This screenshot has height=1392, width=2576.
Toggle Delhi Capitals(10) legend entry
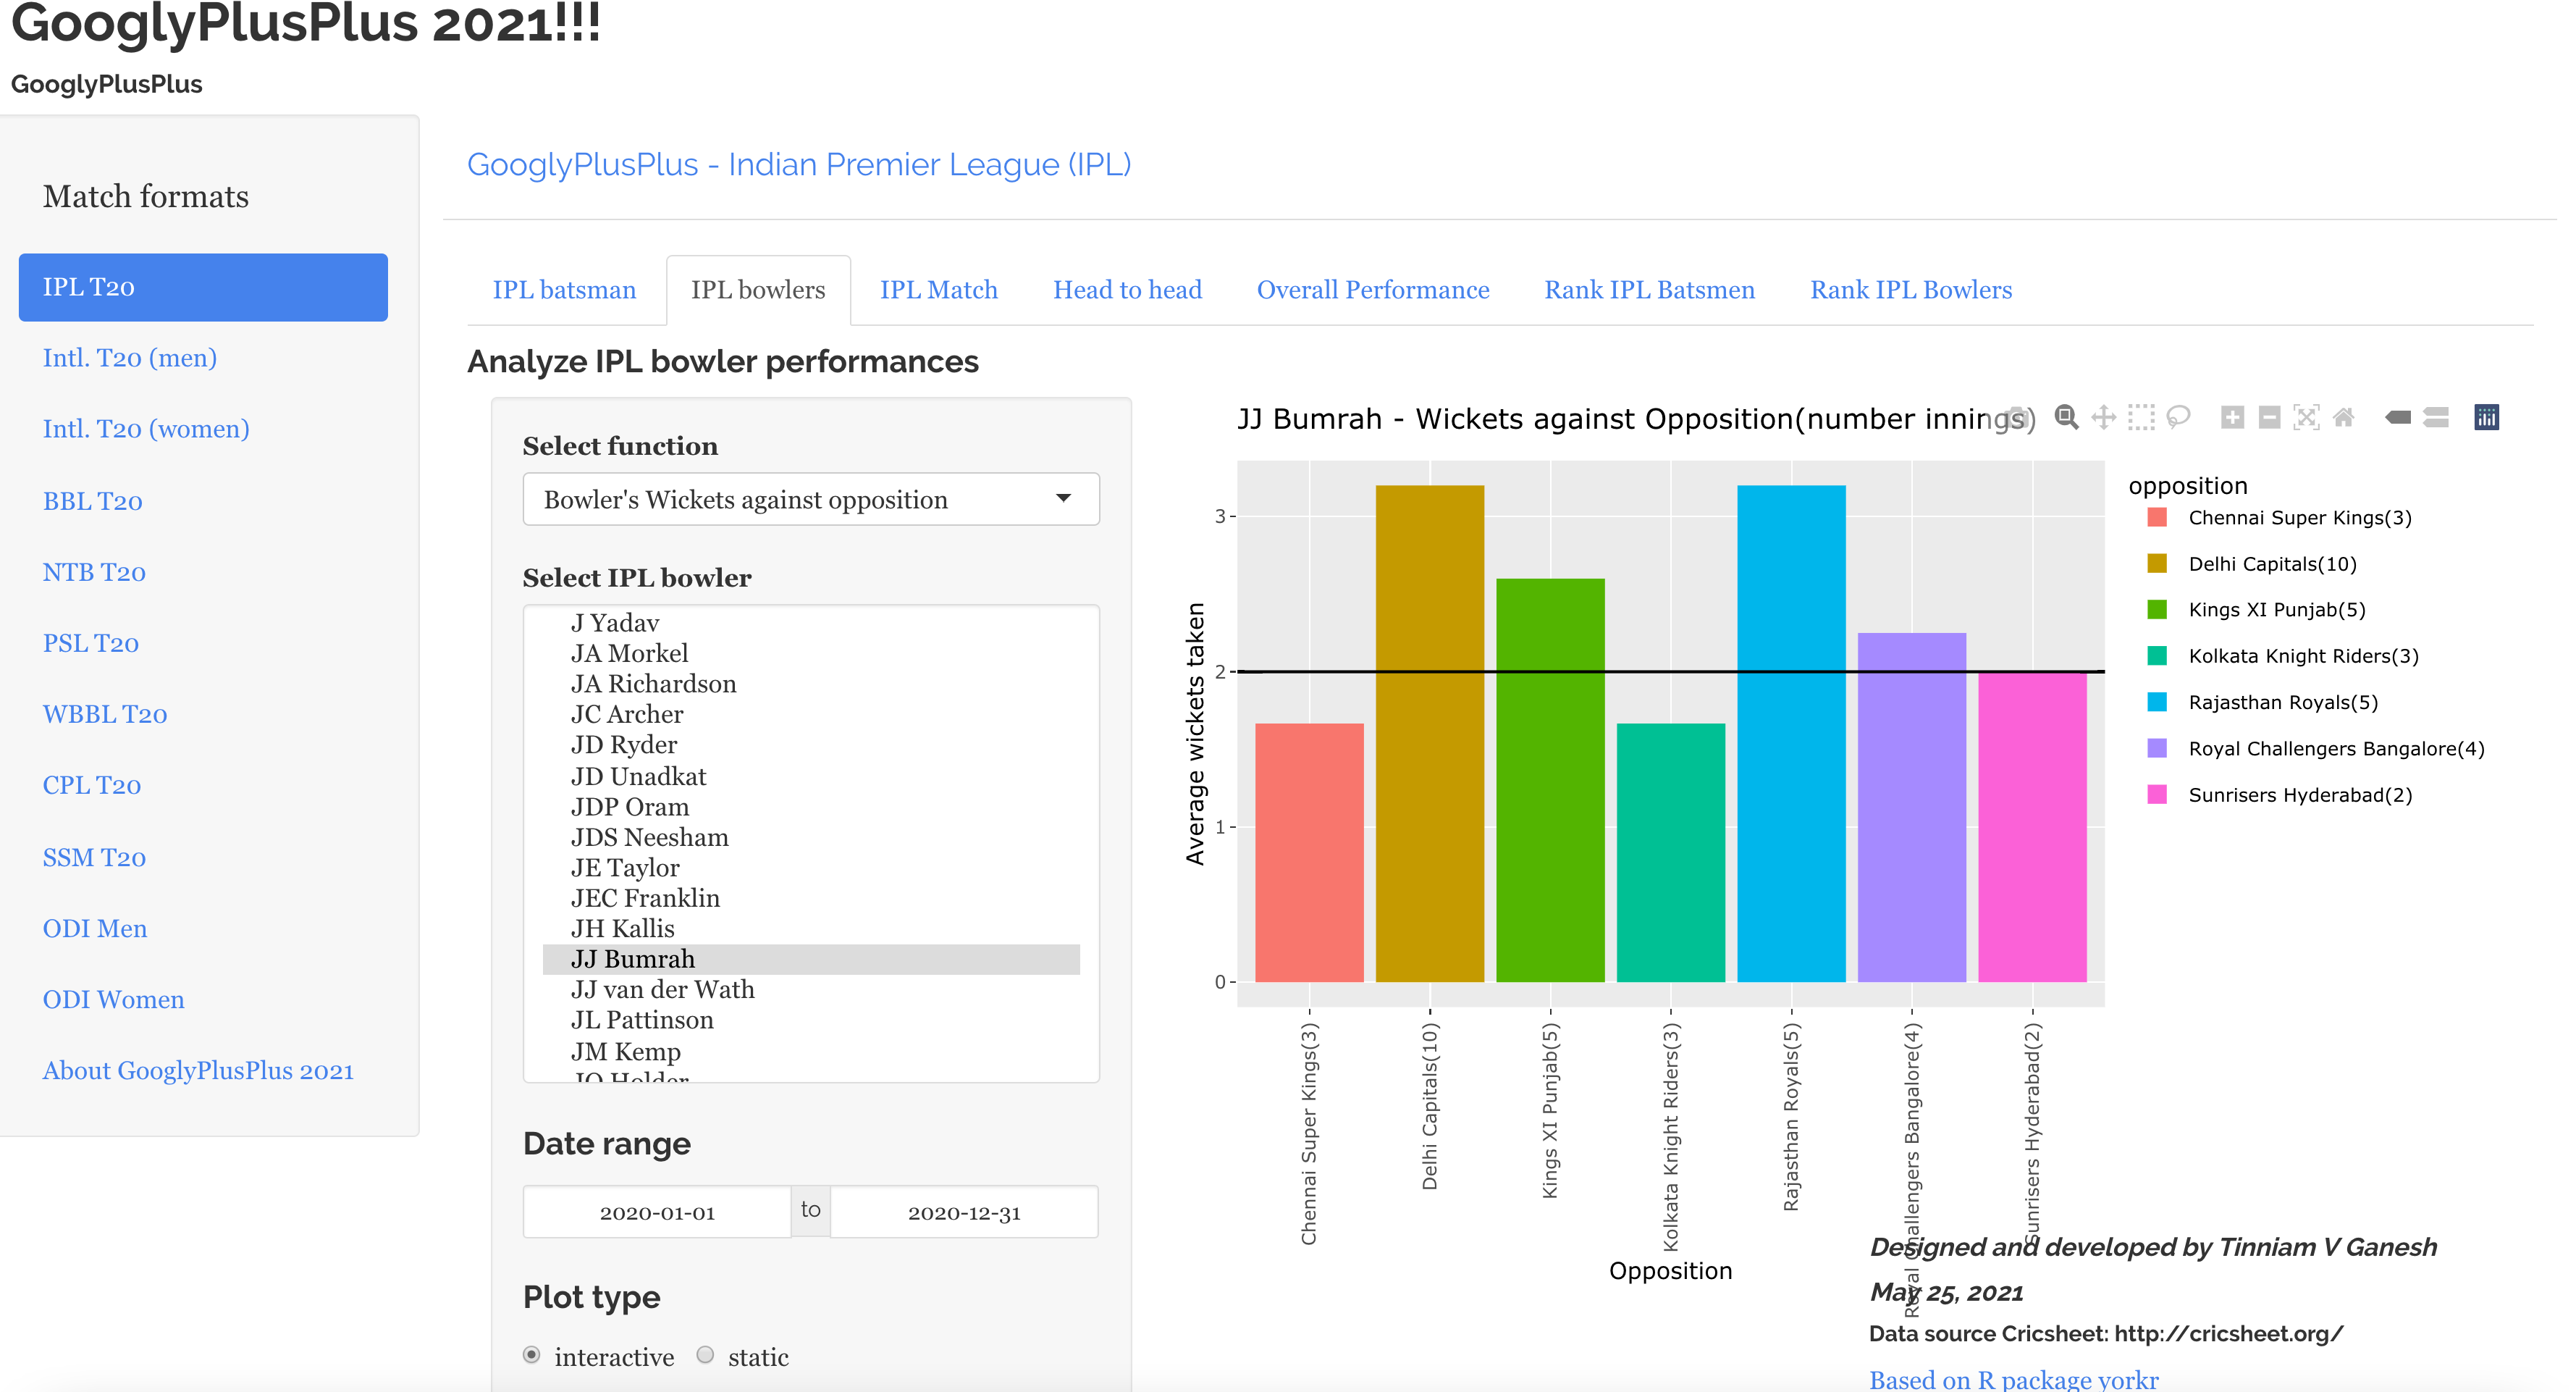point(2271,564)
